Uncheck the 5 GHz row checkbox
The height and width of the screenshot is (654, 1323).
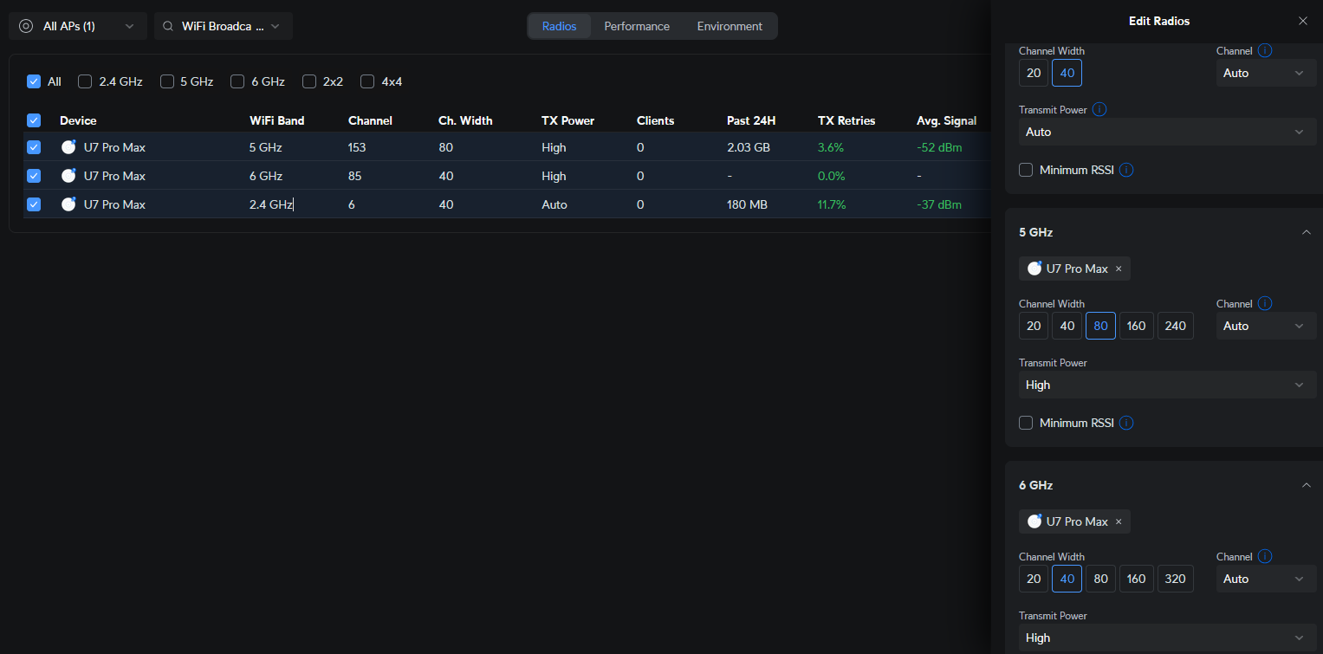point(34,147)
